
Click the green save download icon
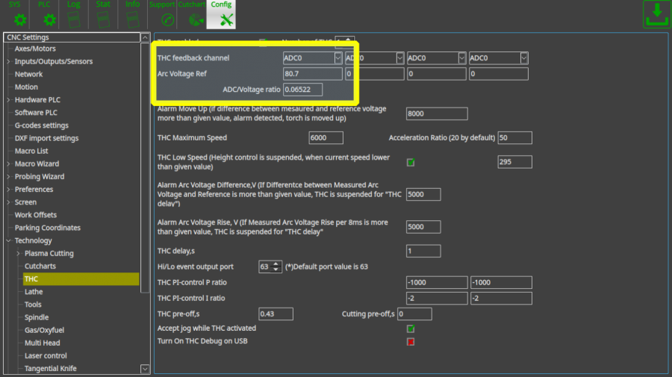(x=656, y=14)
